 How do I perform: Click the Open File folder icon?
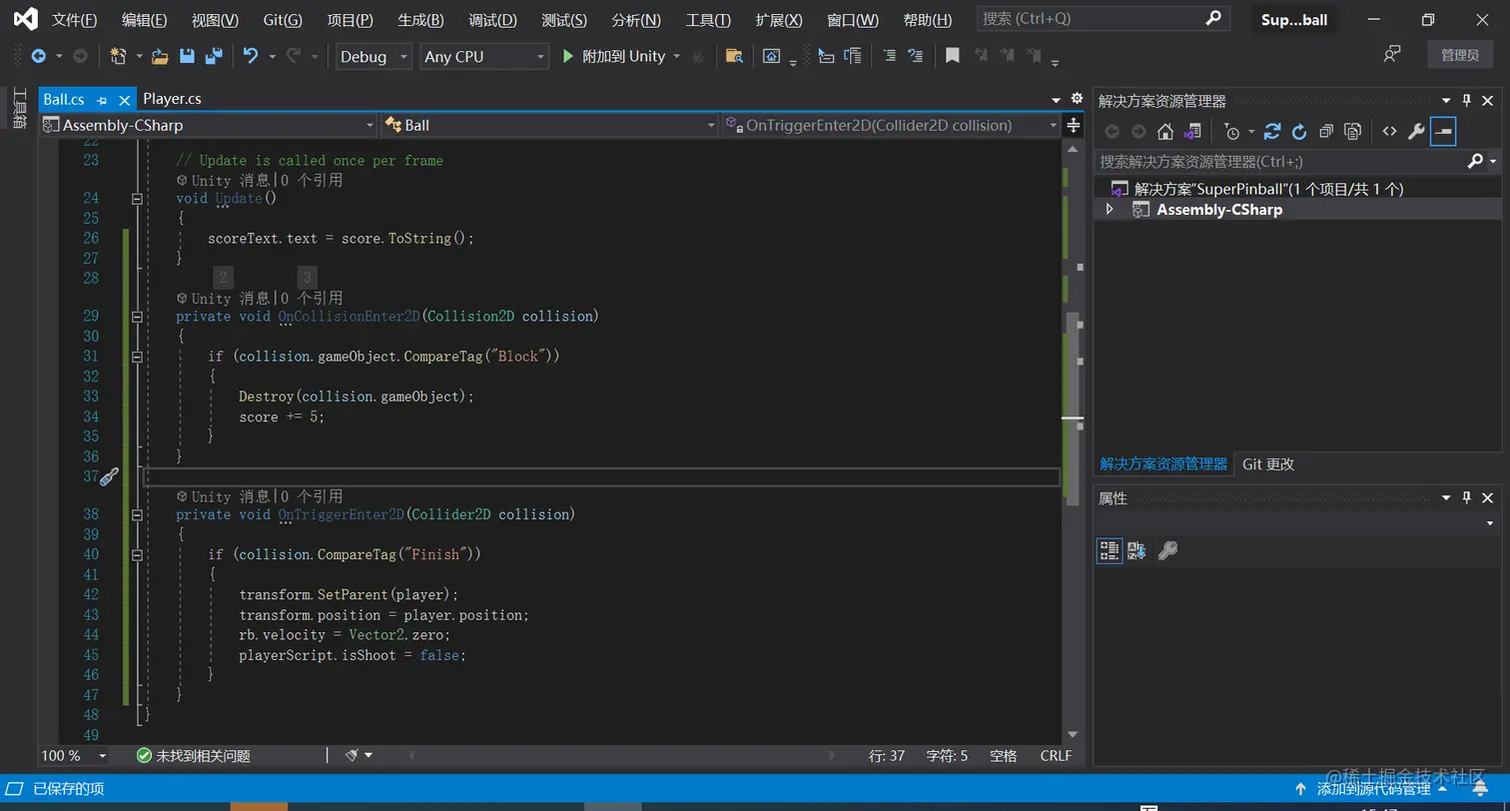(160, 57)
